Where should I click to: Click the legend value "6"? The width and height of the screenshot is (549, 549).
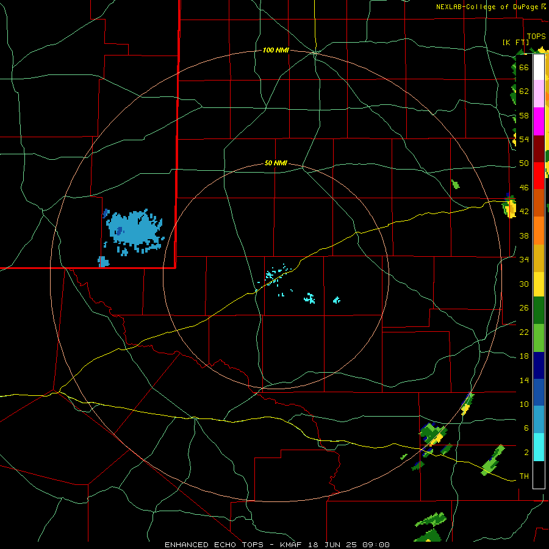coord(526,428)
